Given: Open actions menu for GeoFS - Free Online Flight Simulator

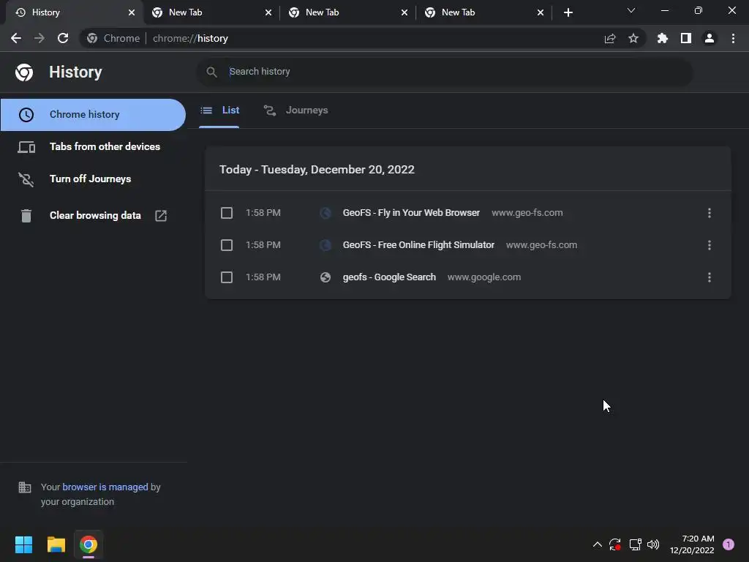Looking at the screenshot, I should pos(710,245).
